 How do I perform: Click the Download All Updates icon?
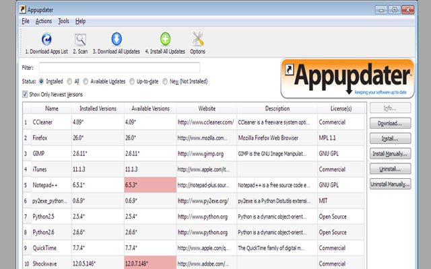point(116,39)
